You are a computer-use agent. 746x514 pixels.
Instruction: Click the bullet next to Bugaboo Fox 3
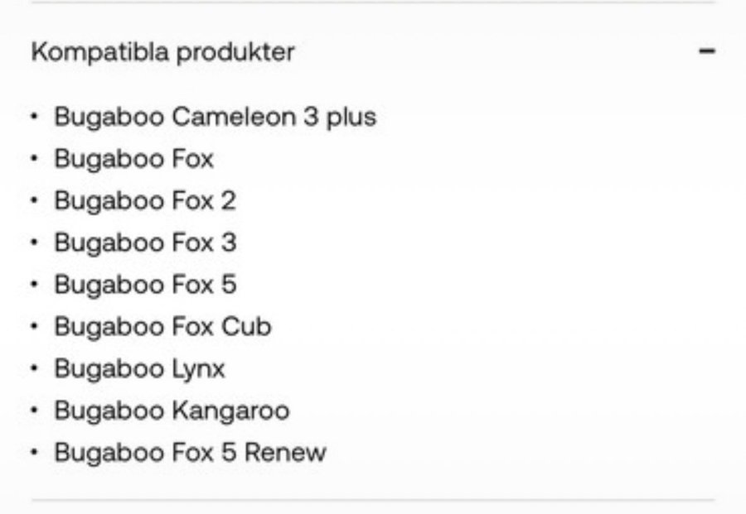point(34,243)
